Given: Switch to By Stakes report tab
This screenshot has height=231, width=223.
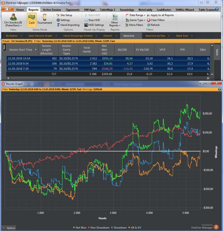Looking at the screenshot, I should [12, 36].
